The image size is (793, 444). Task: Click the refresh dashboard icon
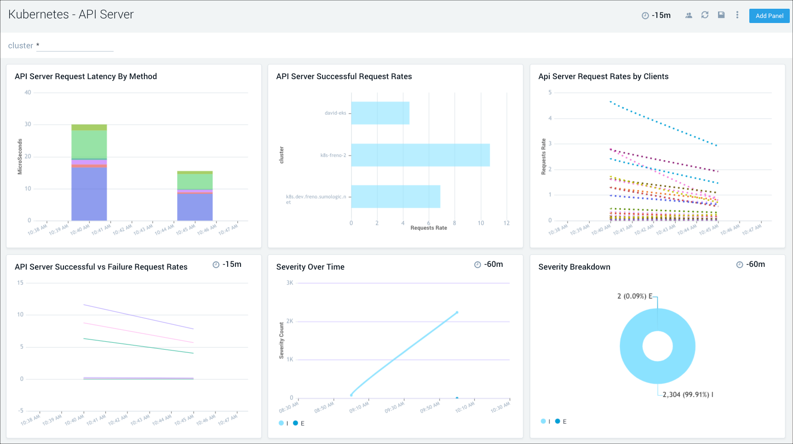pos(705,15)
